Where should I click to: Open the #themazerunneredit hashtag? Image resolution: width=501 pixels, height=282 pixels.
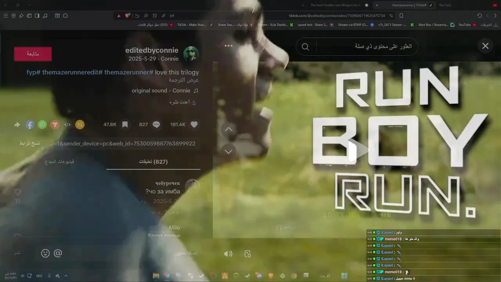[x=72, y=72]
